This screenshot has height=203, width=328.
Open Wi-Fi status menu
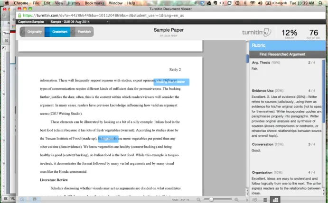click(253, 3)
